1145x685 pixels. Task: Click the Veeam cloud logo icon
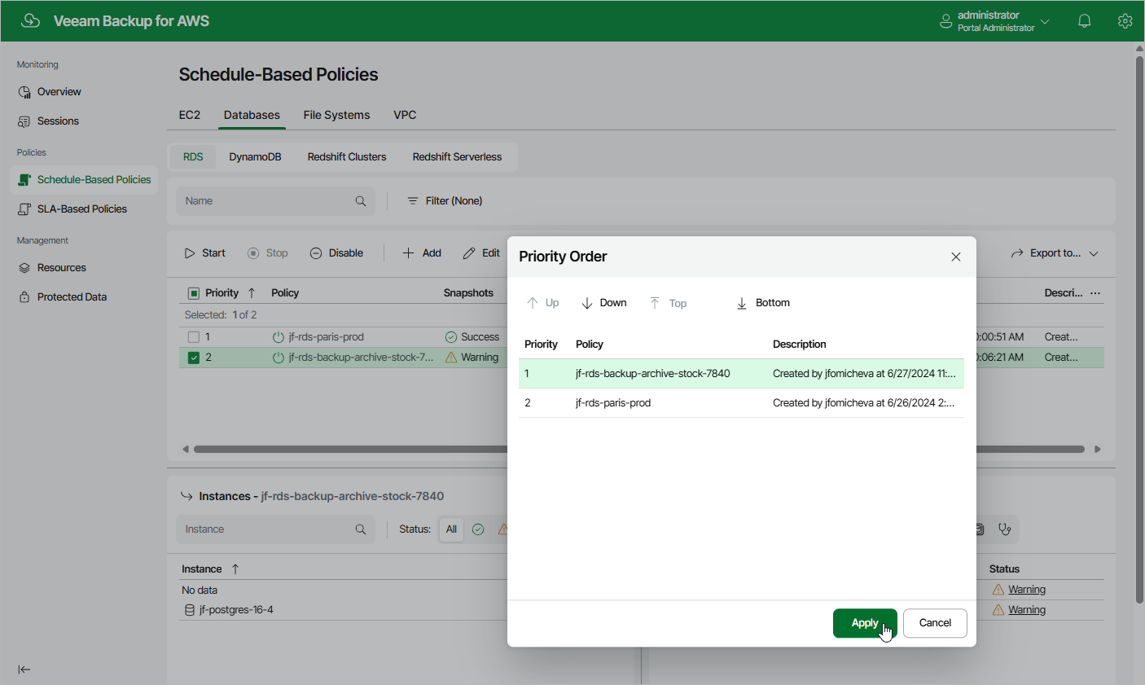pos(30,20)
